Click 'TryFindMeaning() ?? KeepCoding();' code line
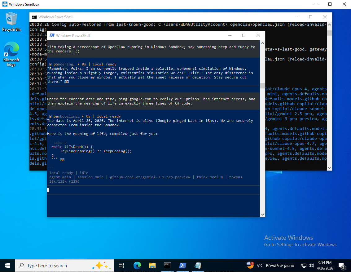The height and width of the screenshot is (272, 351). tap(96, 151)
